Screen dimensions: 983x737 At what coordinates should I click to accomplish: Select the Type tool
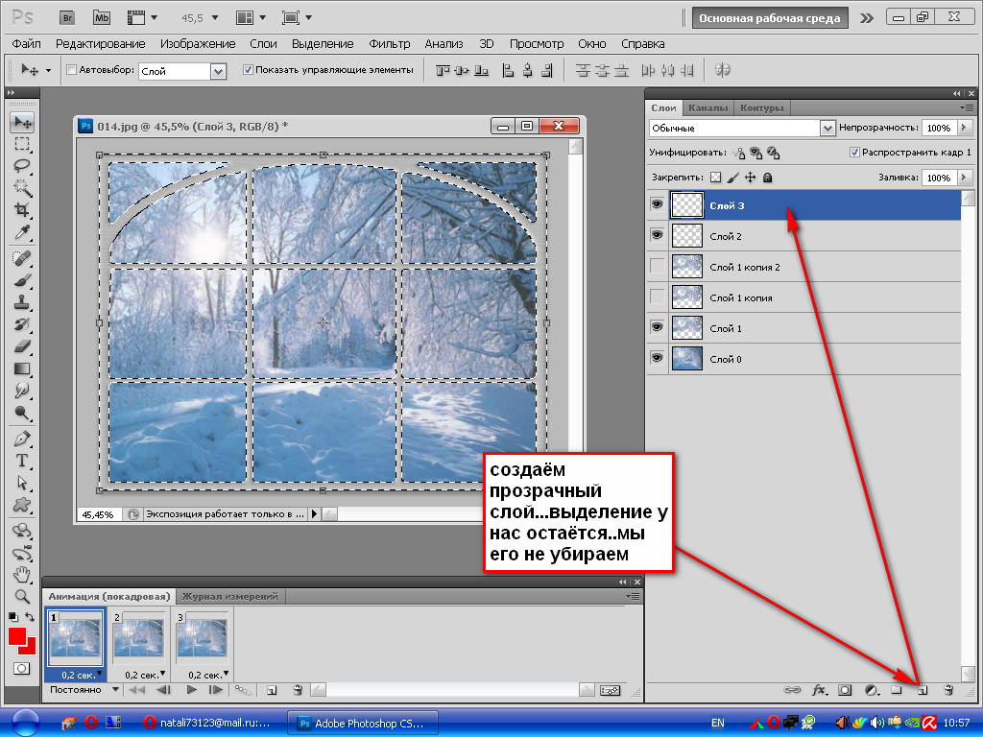point(23,461)
